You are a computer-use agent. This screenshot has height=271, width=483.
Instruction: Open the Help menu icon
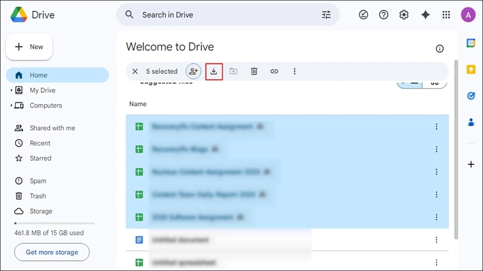pyautogui.click(x=383, y=14)
